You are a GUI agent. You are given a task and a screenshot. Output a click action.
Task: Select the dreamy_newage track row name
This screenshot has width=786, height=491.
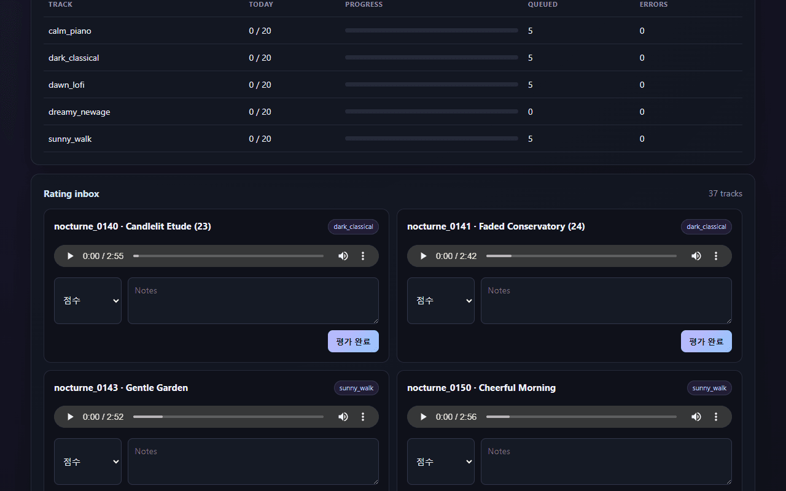point(79,112)
